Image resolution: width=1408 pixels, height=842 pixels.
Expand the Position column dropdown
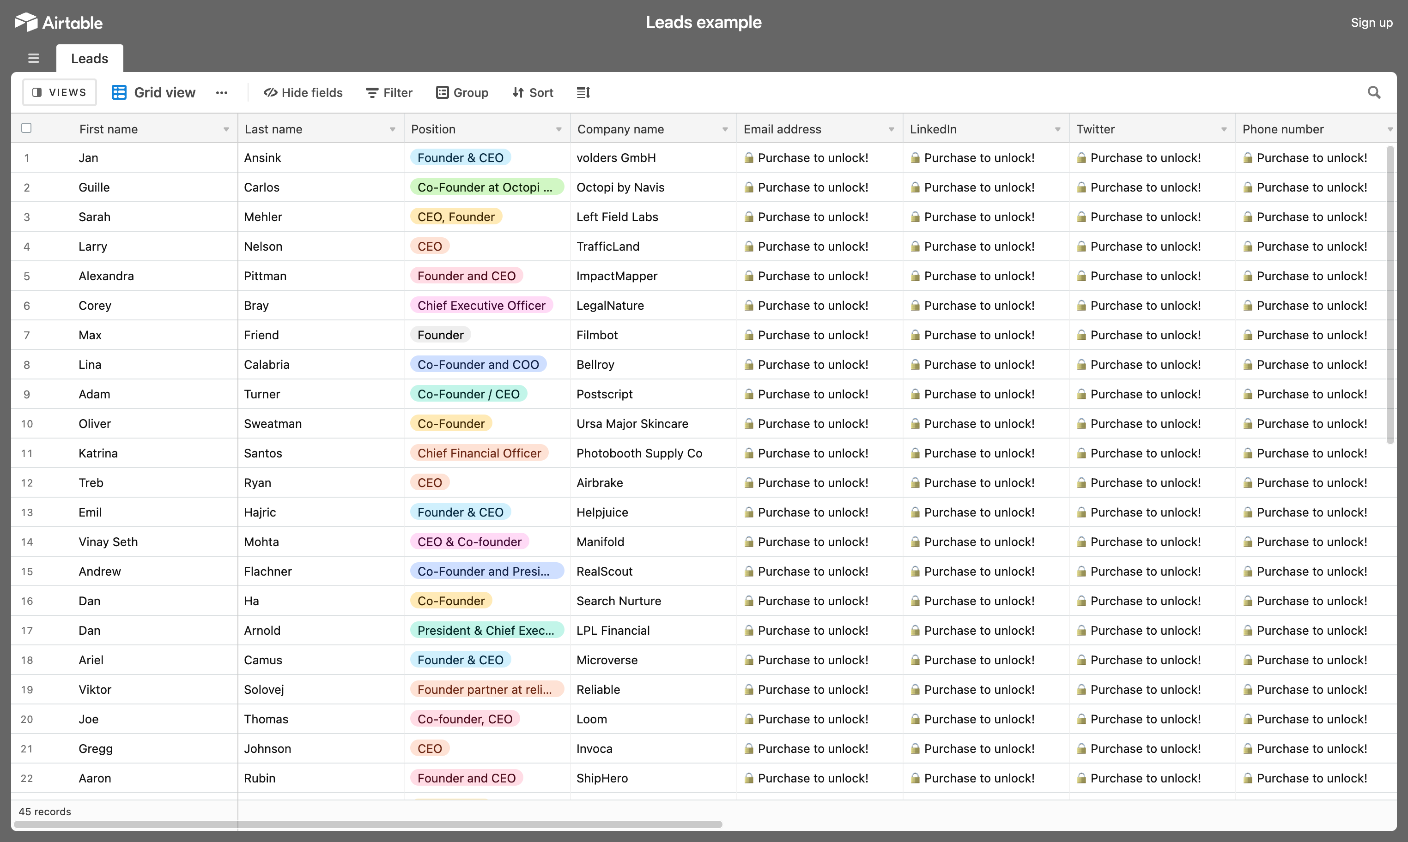click(558, 129)
